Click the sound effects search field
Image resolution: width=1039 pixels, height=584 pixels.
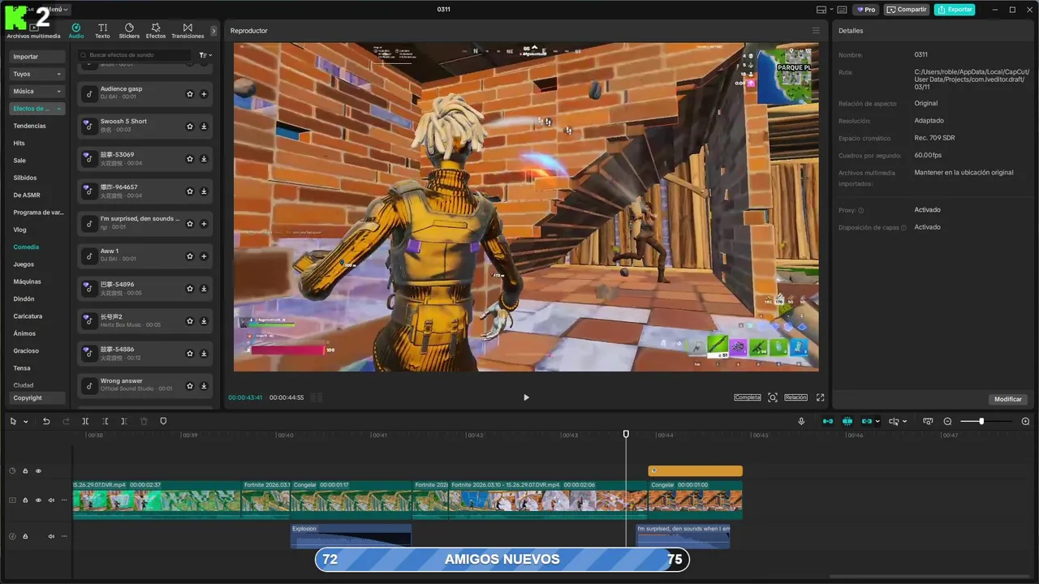(x=136, y=55)
